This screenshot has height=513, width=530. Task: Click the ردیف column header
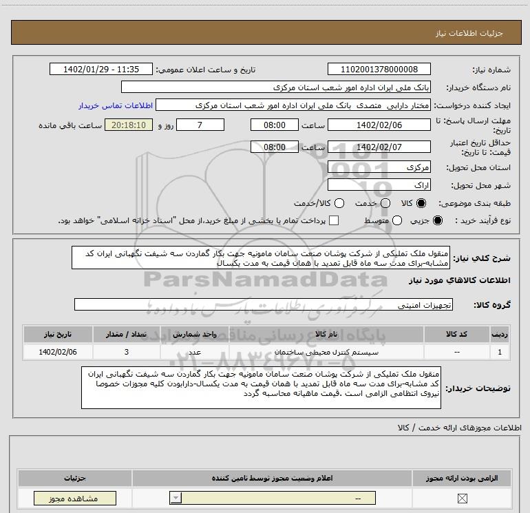point(500,334)
